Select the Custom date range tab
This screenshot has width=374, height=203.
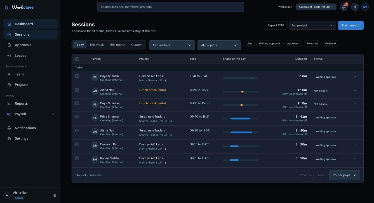tap(137, 45)
